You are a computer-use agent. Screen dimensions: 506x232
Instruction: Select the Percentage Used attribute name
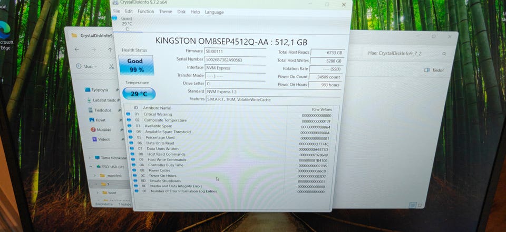[160, 138]
